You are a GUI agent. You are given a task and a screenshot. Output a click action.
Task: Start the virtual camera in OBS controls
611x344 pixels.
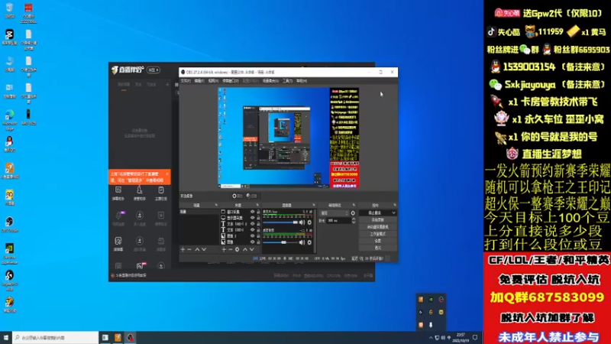[377, 227]
